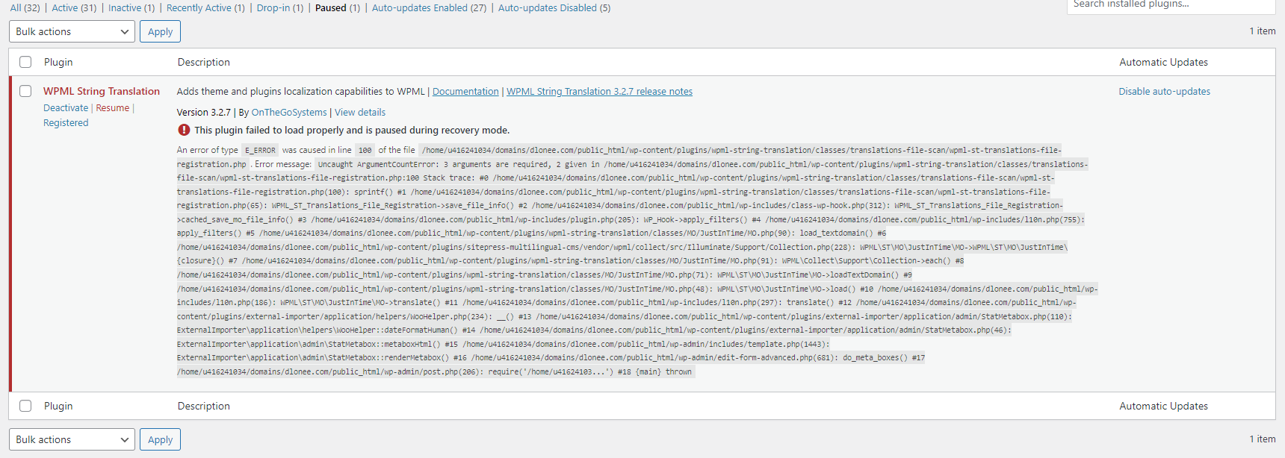Click the Registered link
The image size is (1285, 458).
66,123
